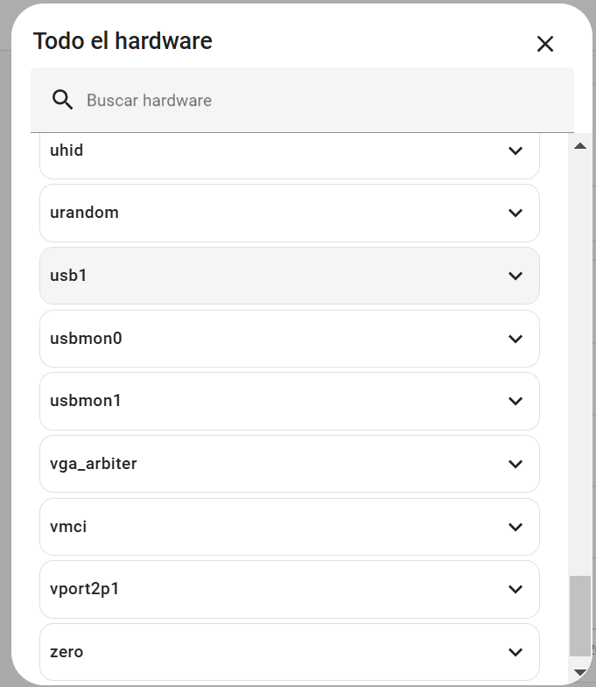Open the usb1 hardware entry label
The image size is (596, 687).
(69, 276)
